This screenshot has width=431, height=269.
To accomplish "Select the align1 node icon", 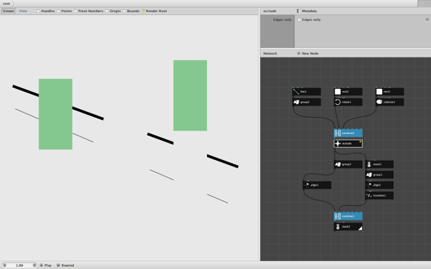I will pos(307,185).
